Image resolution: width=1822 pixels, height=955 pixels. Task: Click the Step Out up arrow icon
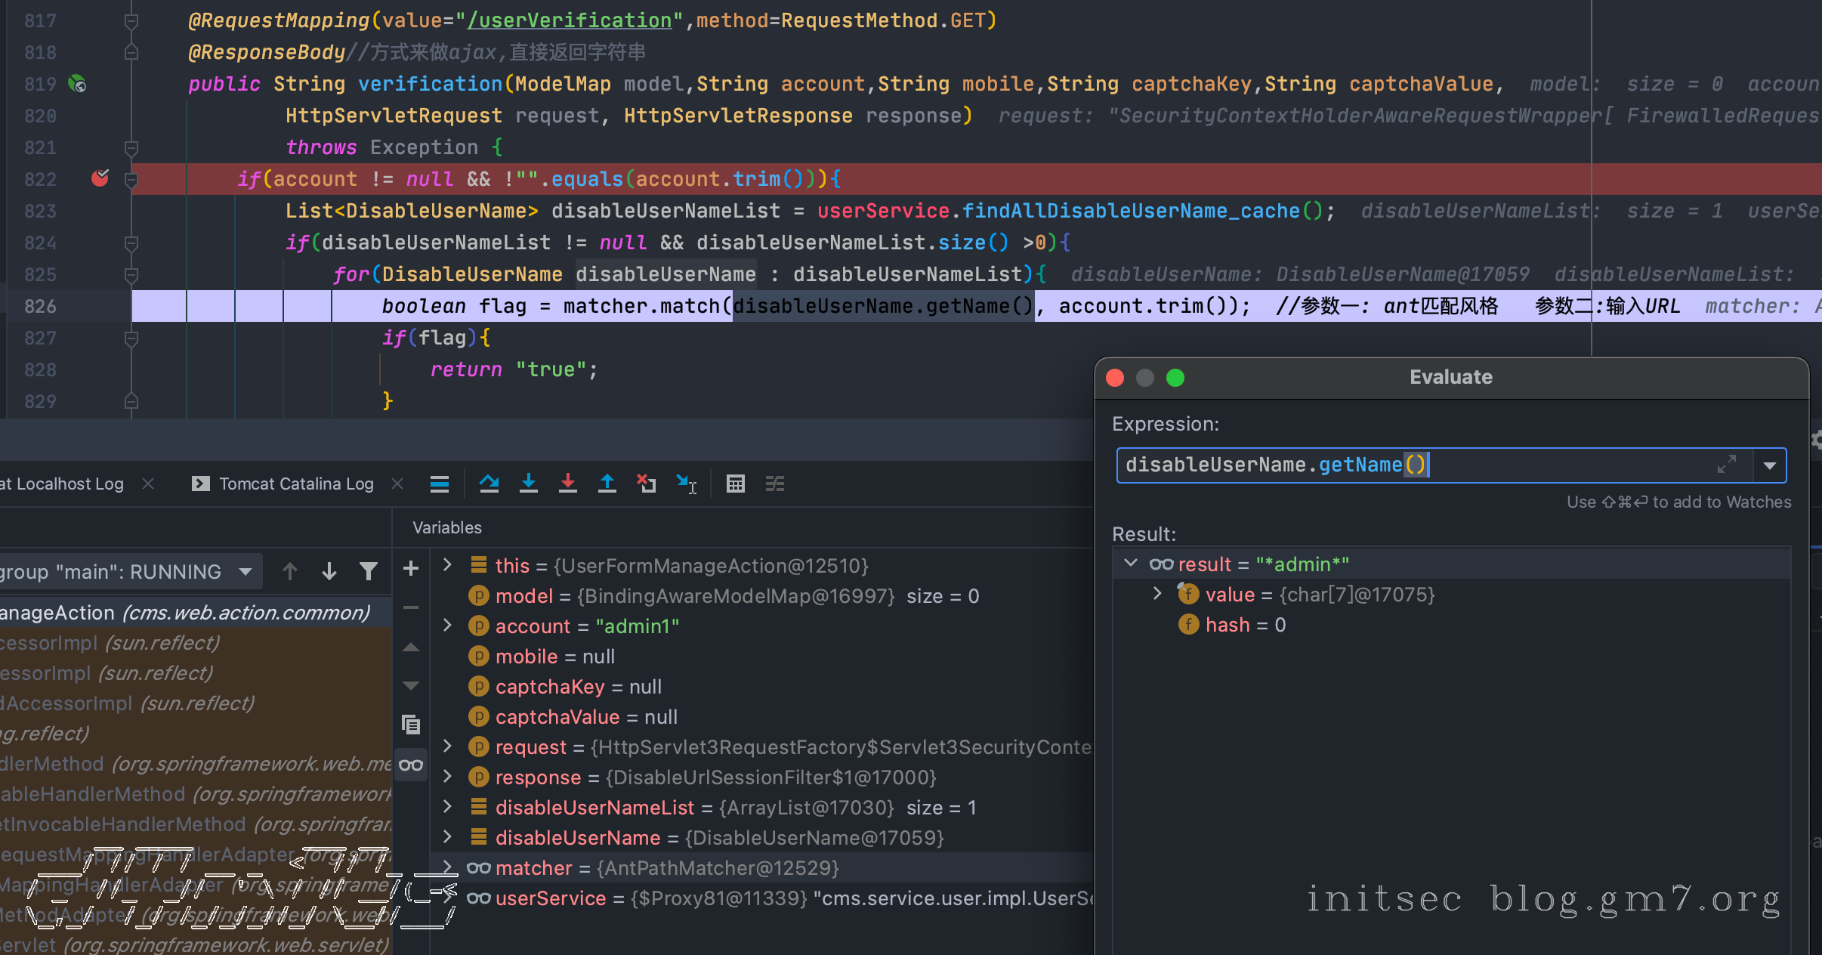point(607,484)
